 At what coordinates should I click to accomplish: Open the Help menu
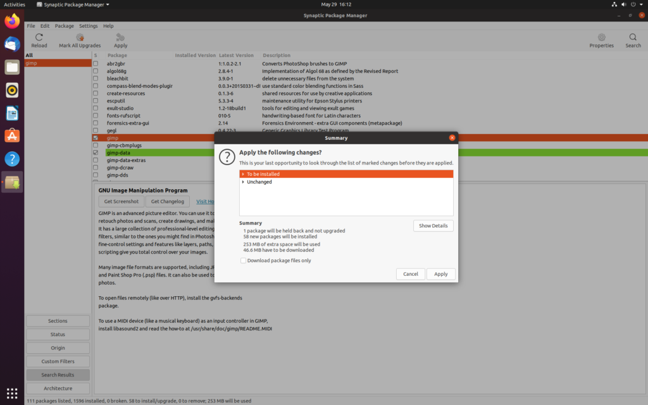coord(108,25)
